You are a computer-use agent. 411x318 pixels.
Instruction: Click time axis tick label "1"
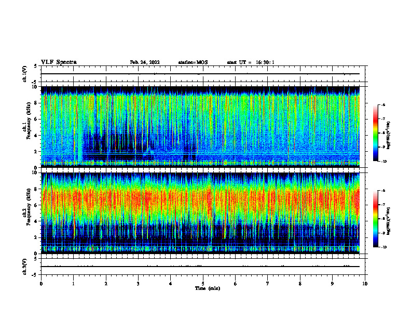(73, 284)
